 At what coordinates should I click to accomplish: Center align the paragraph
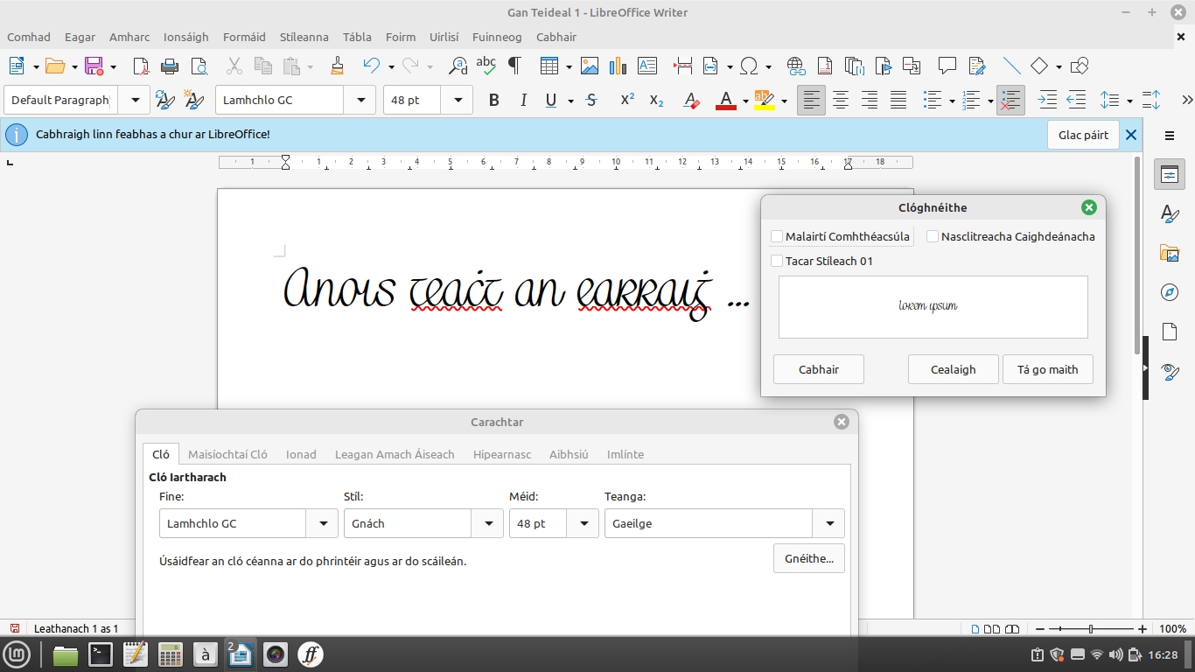pyautogui.click(x=841, y=101)
